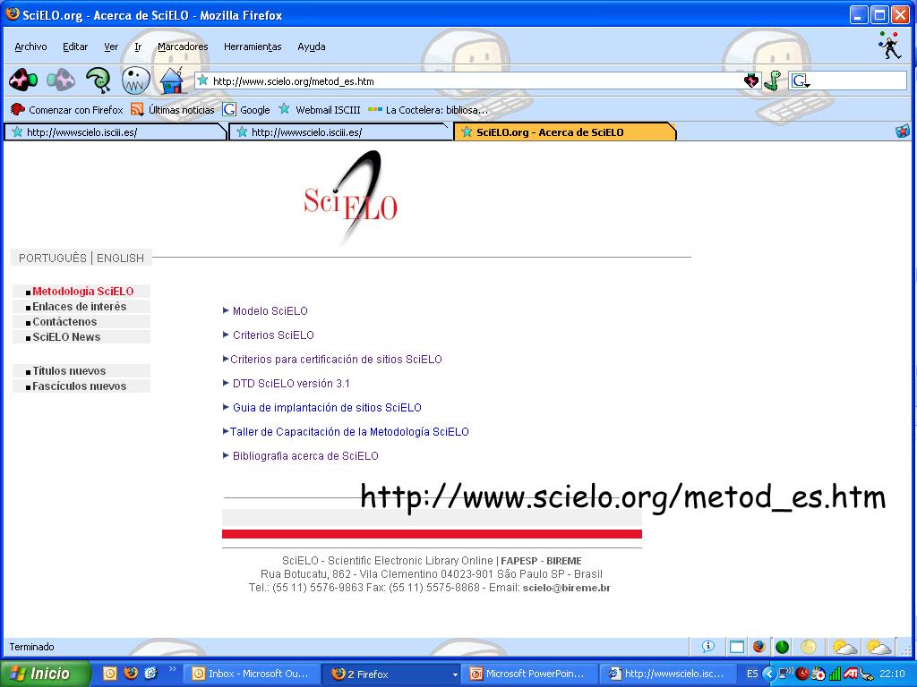Click the ATI tray icon
The image size is (917, 687).
[851, 674]
